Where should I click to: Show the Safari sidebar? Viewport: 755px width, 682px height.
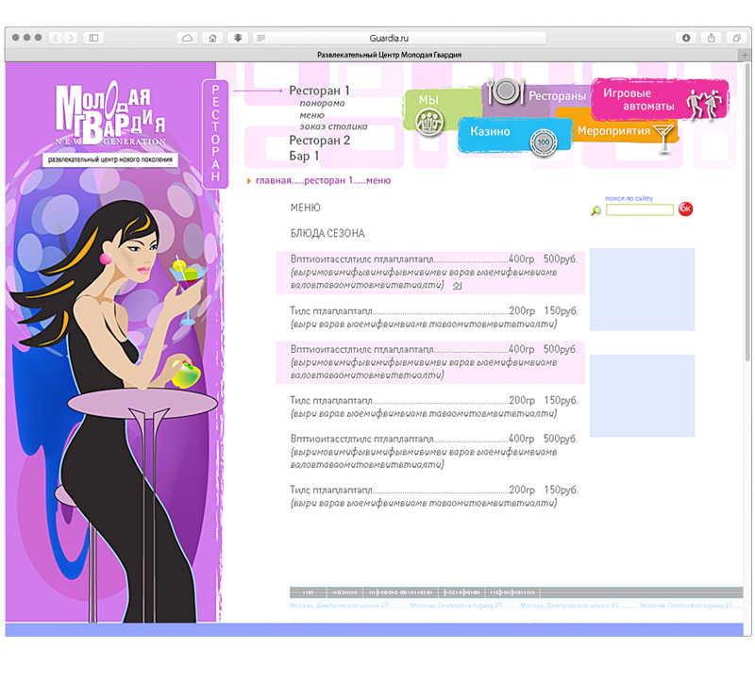pyautogui.click(x=93, y=38)
